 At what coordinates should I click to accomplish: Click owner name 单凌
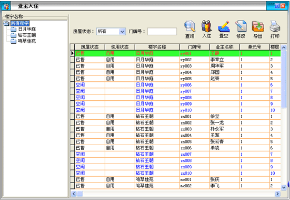pyautogui.click(x=215, y=148)
